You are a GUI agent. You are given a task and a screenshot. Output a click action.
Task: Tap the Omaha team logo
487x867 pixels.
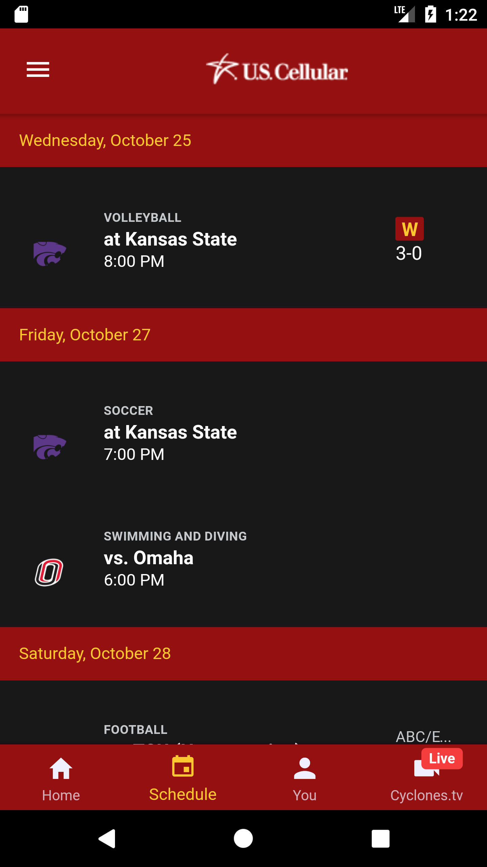point(49,572)
